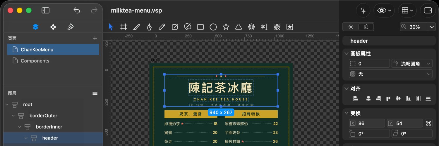Toggle the right inspector panel
439x146 pixels.
428,11
